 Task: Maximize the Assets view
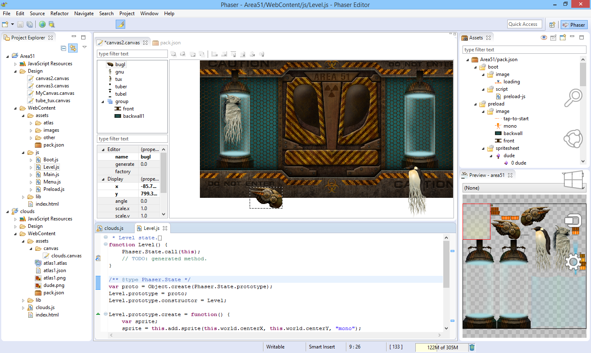tap(582, 37)
